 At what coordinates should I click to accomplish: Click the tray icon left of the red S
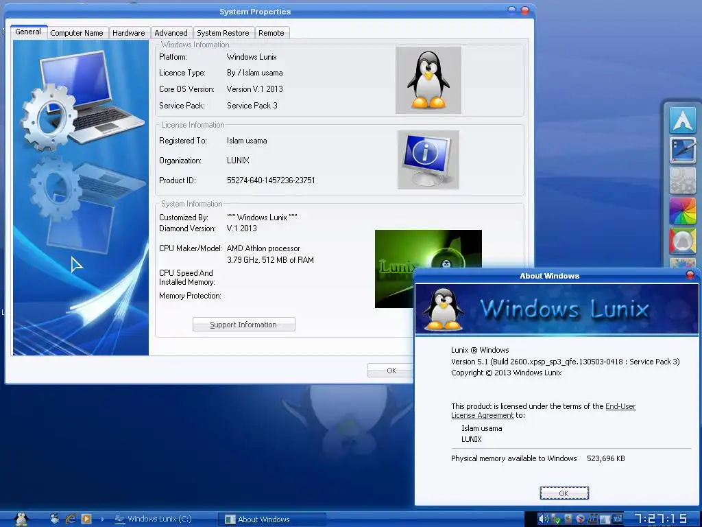pos(568,519)
